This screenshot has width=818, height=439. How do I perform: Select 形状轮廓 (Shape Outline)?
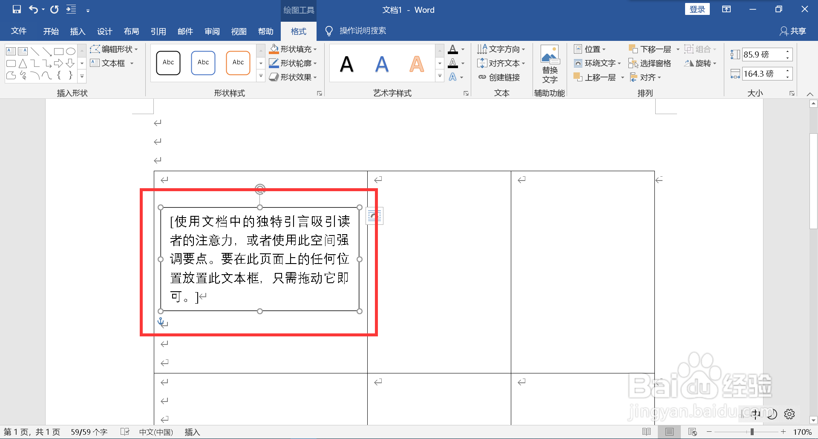(294, 63)
